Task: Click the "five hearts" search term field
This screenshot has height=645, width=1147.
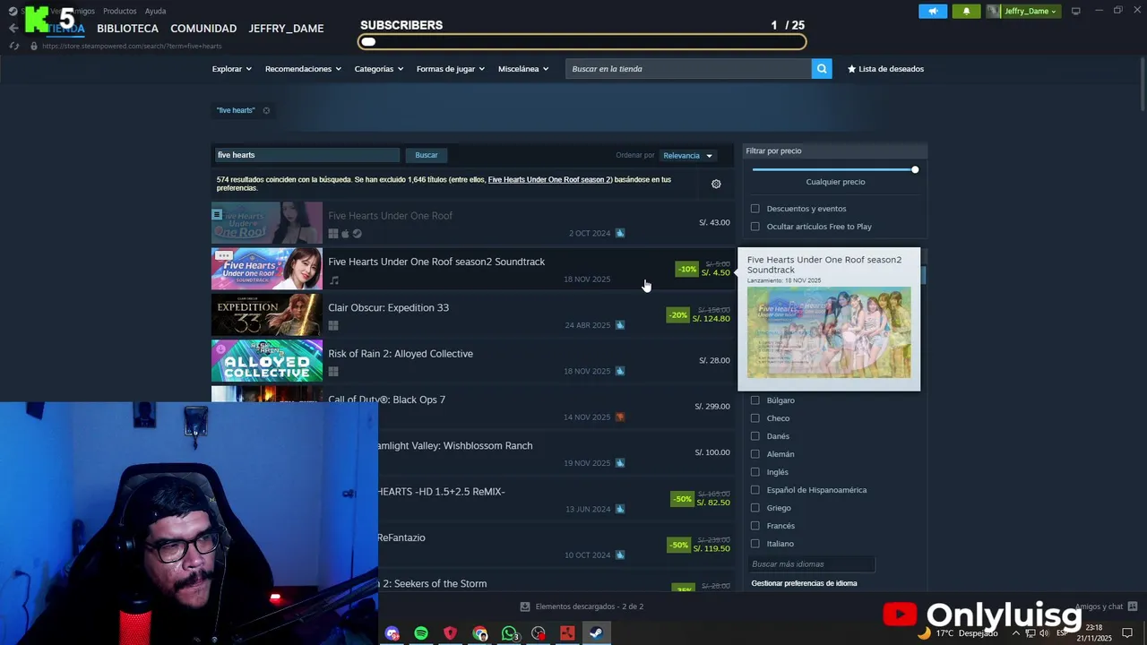Action: click(x=306, y=155)
